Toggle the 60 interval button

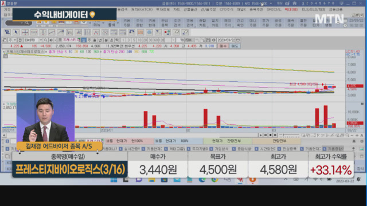tap(156, 40)
